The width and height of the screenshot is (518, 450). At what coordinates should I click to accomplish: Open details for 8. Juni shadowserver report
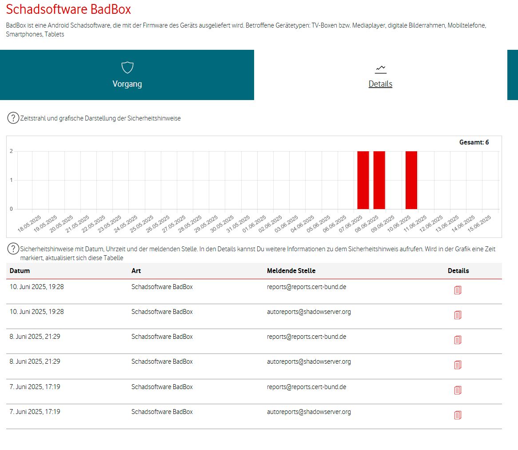[x=458, y=365]
